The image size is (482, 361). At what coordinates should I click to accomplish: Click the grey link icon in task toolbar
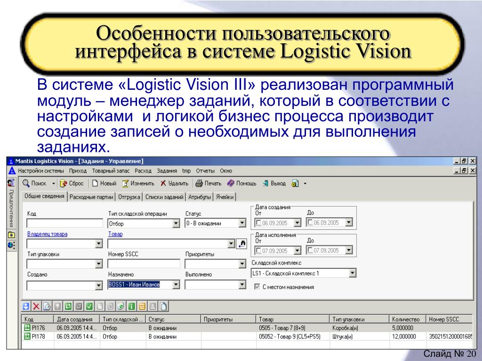[79, 306]
